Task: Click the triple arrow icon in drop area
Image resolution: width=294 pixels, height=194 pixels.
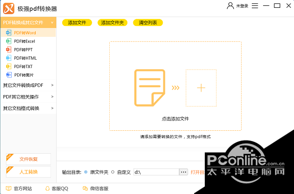Action: (x=175, y=88)
